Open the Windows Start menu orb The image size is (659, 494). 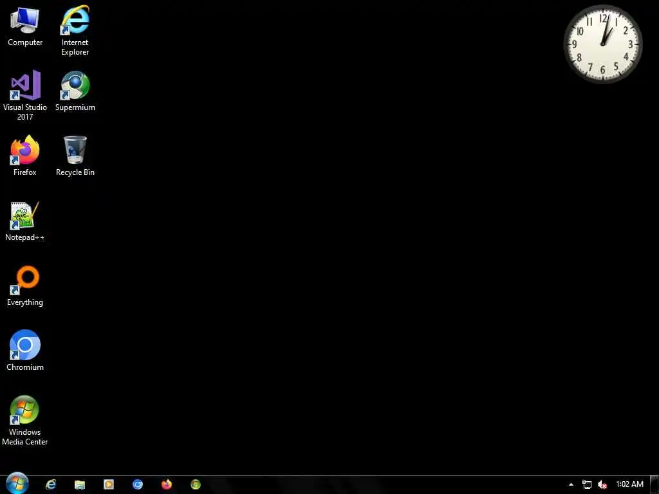pyautogui.click(x=17, y=484)
